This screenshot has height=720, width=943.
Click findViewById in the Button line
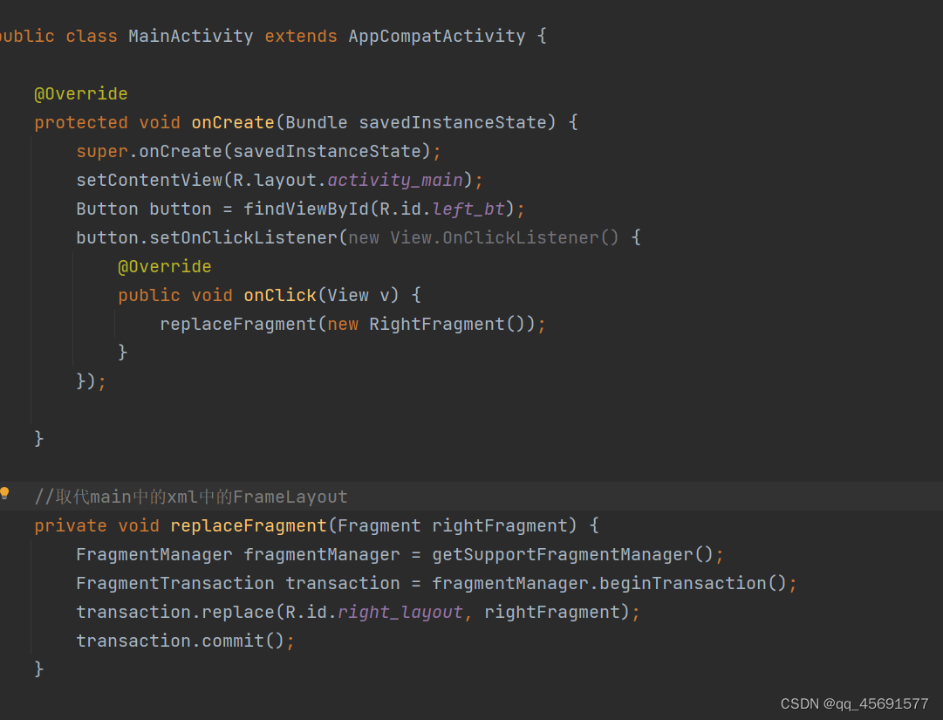[x=306, y=209]
